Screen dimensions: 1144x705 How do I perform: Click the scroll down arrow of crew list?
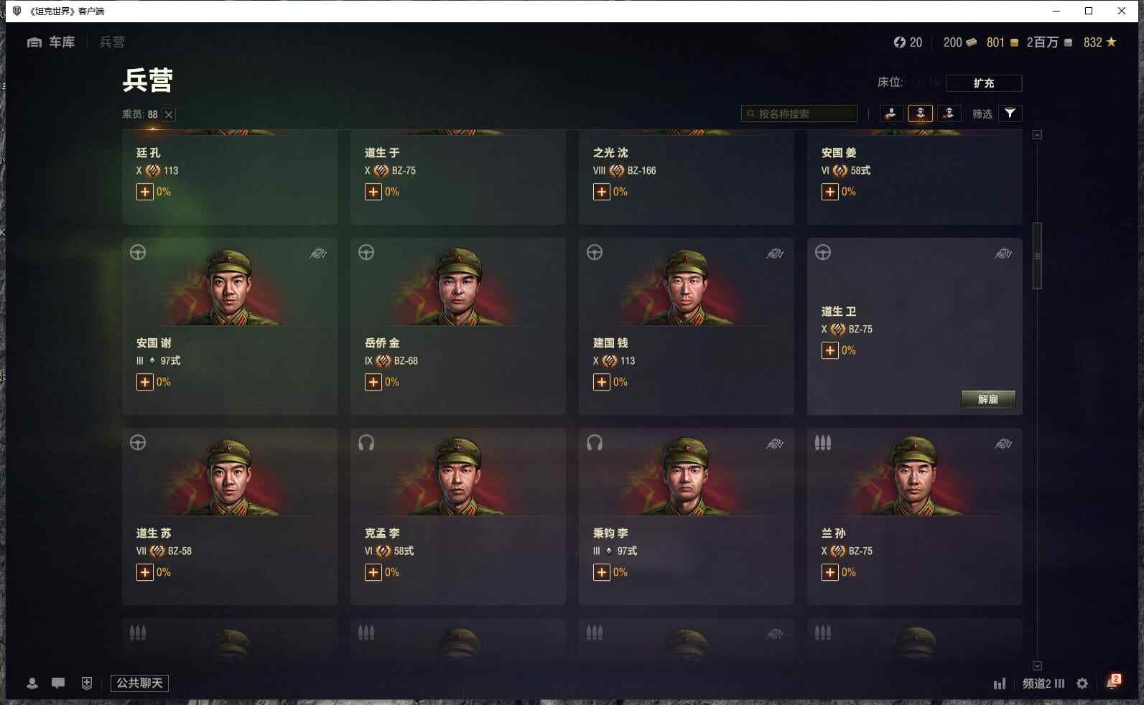[1037, 666]
